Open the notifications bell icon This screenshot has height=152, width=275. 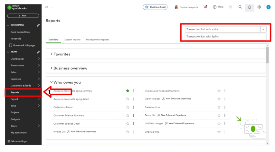pos(250,7)
